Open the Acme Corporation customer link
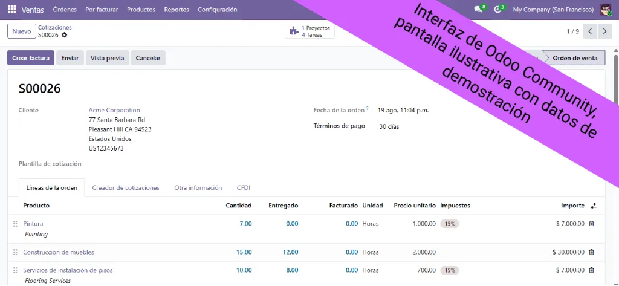The image size is (619, 286). tap(114, 110)
